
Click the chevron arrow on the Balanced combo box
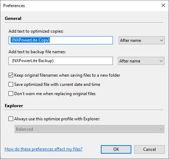pyautogui.click(x=161, y=129)
